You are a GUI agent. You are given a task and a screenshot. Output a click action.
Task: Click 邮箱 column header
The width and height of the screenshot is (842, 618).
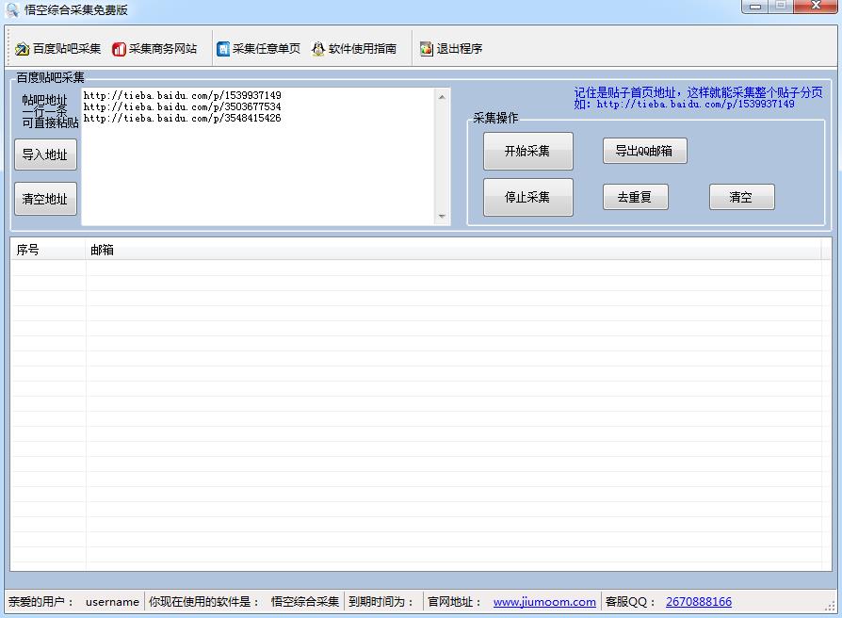coord(453,250)
